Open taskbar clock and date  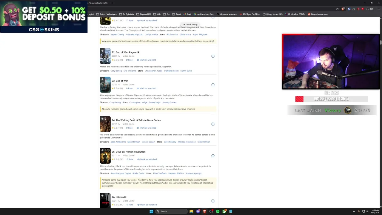point(375,211)
